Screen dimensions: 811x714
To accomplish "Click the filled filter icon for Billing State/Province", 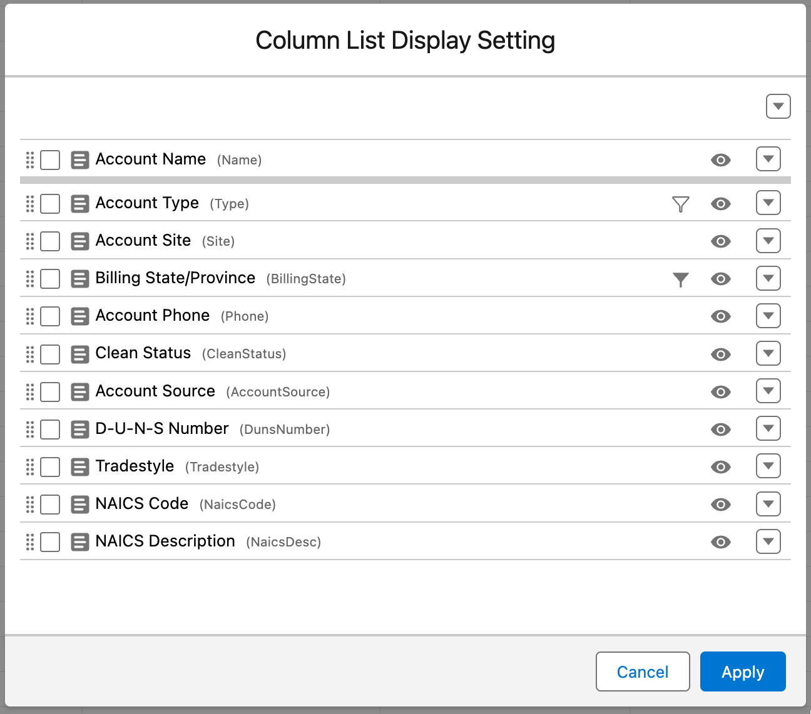I will [x=680, y=279].
